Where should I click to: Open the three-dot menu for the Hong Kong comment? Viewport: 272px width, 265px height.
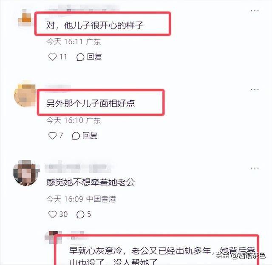tap(255, 168)
